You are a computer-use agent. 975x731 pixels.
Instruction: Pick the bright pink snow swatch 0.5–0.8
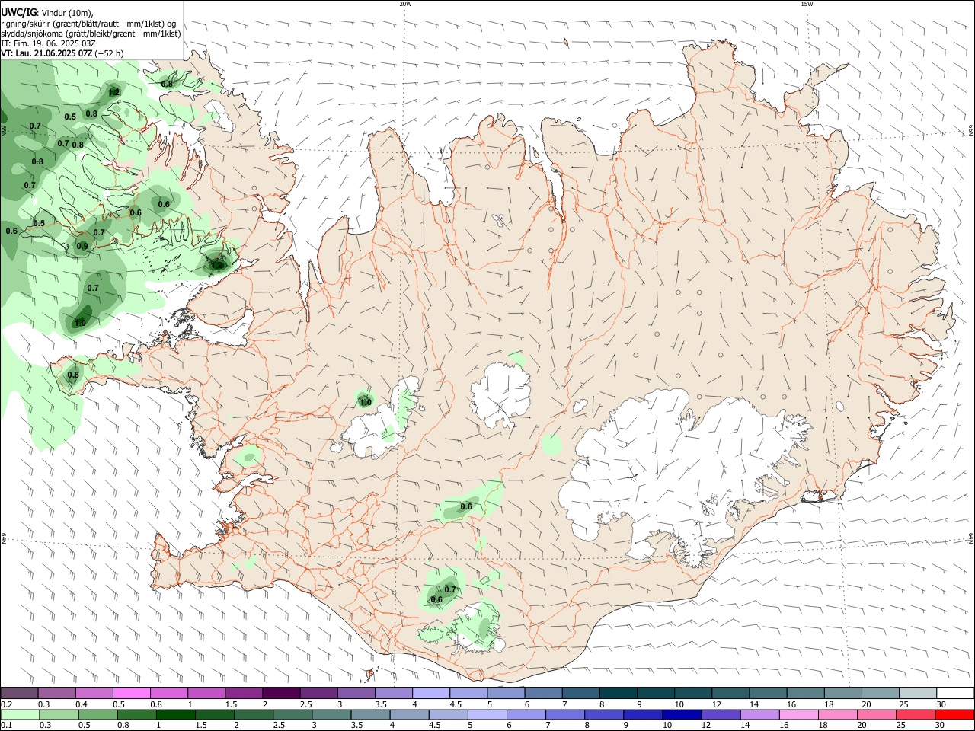click(132, 694)
